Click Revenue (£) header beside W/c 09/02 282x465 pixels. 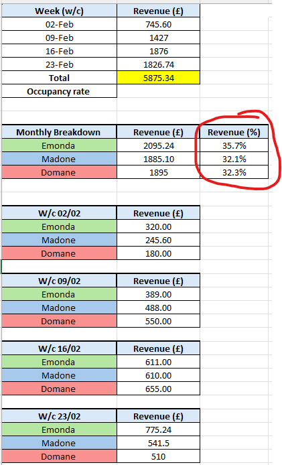tap(158, 281)
